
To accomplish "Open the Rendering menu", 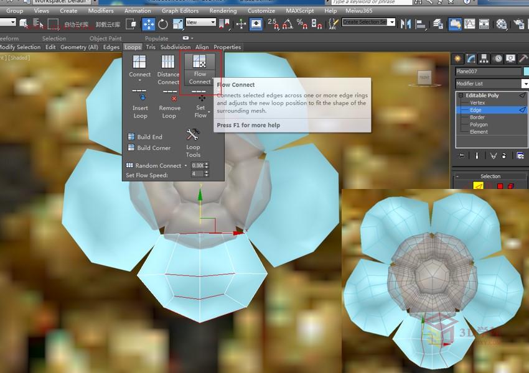I will point(222,11).
